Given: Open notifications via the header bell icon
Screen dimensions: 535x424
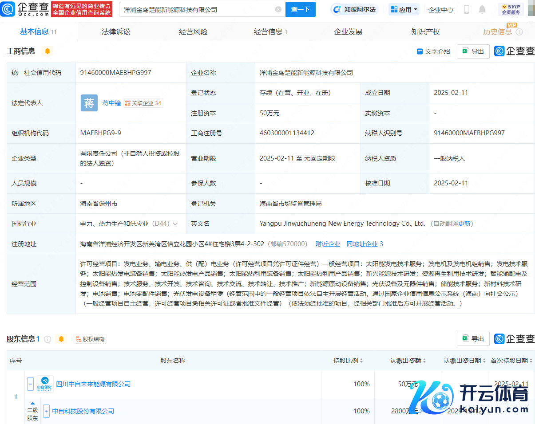Looking at the screenshot, I should coord(482,9).
